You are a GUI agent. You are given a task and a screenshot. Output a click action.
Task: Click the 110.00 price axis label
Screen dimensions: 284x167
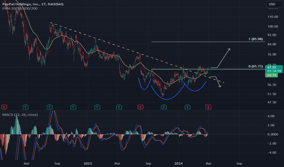tap(273, 17)
